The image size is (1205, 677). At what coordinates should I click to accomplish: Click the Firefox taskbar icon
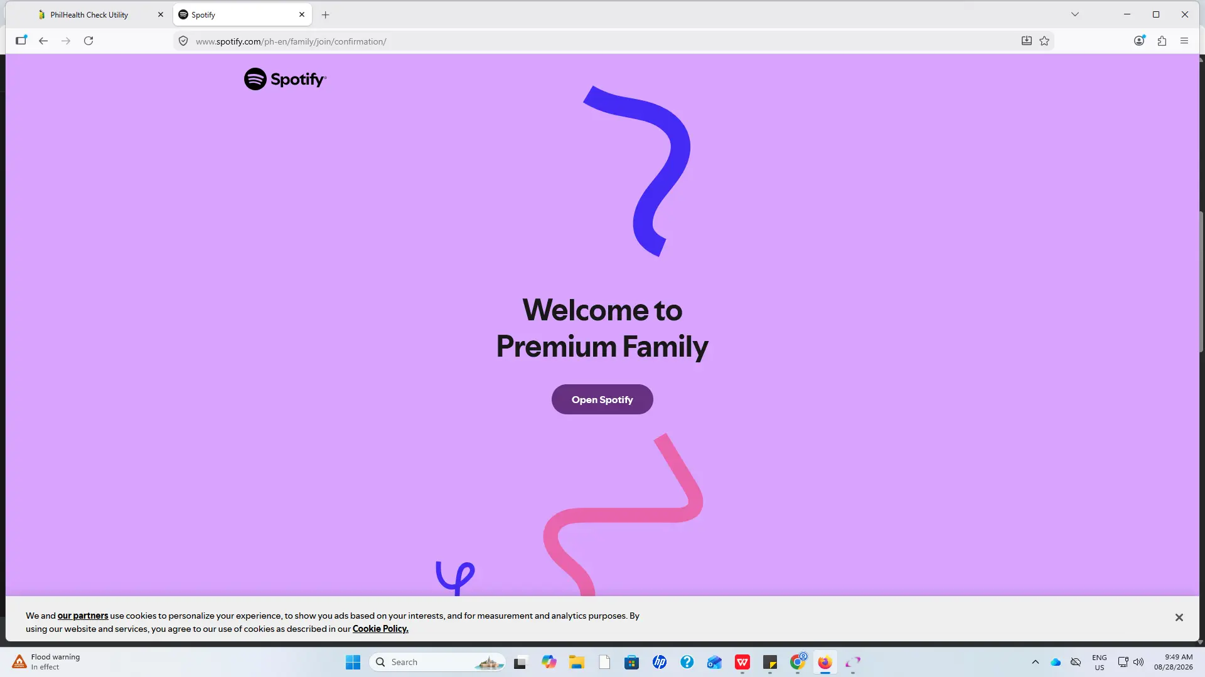tap(825, 662)
